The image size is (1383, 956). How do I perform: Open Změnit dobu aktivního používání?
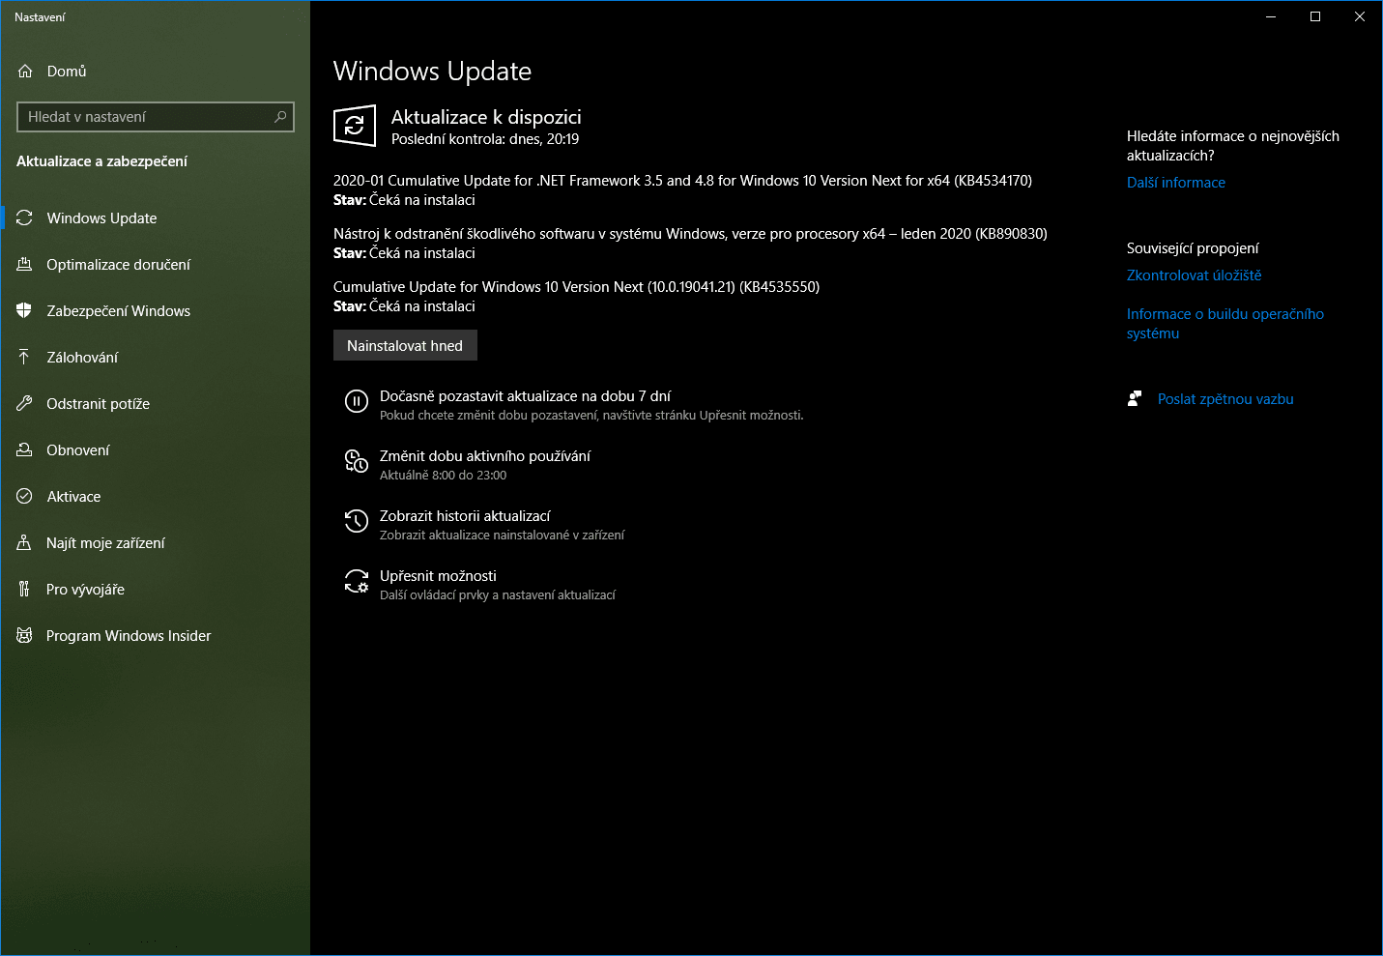coord(485,455)
